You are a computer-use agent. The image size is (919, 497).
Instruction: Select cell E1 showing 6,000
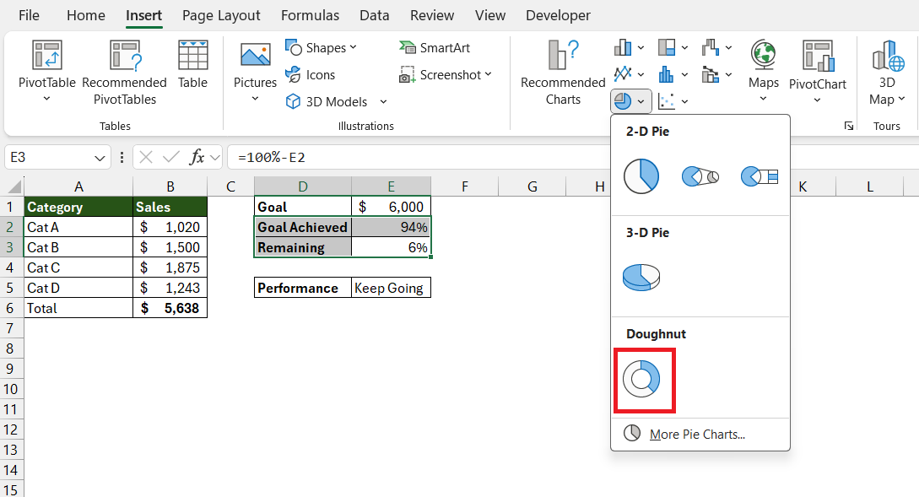[391, 207]
